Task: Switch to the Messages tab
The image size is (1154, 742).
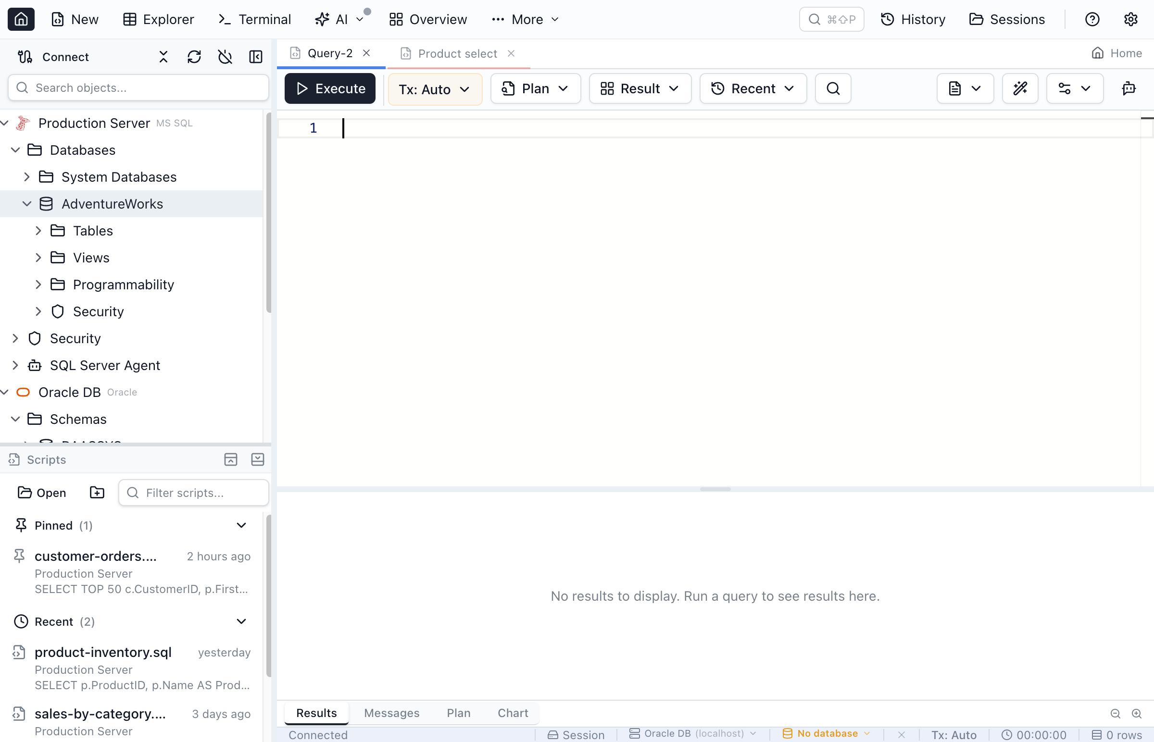Action: click(x=391, y=713)
